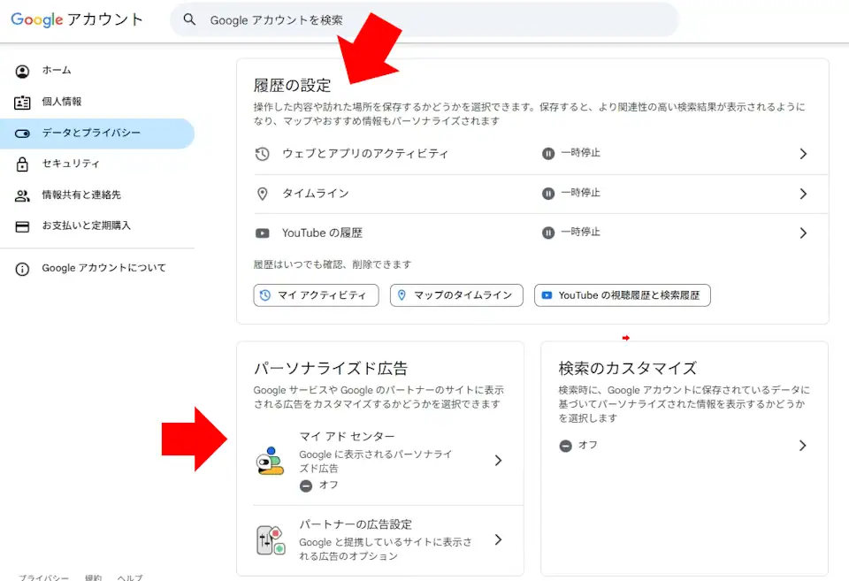This screenshot has width=849, height=581.
Task: Click the Google logo in header
Action: (37, 19)
